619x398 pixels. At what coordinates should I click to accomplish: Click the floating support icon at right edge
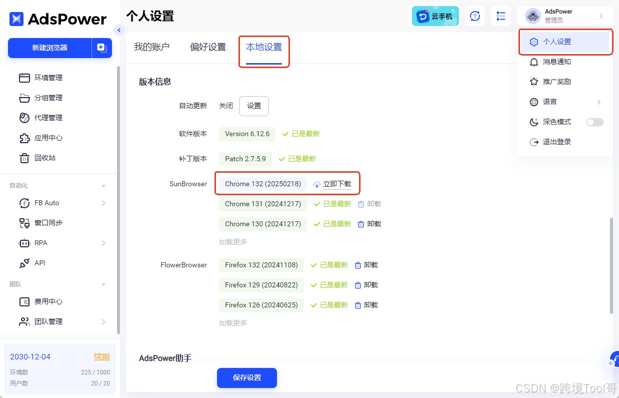[614, 359]
